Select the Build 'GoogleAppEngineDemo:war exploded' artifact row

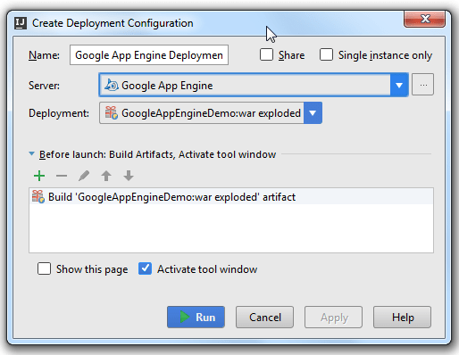tap(231, 196)
